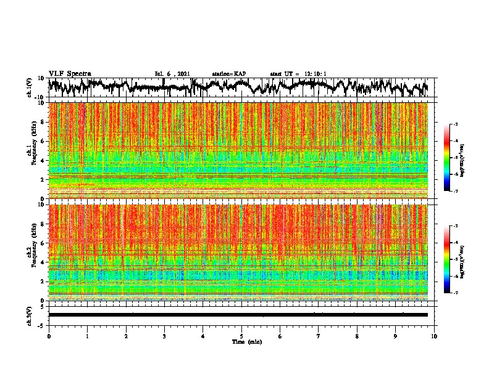
Task: Click the "VLF Spectra" plot title
Action: (x=70, y=73)
